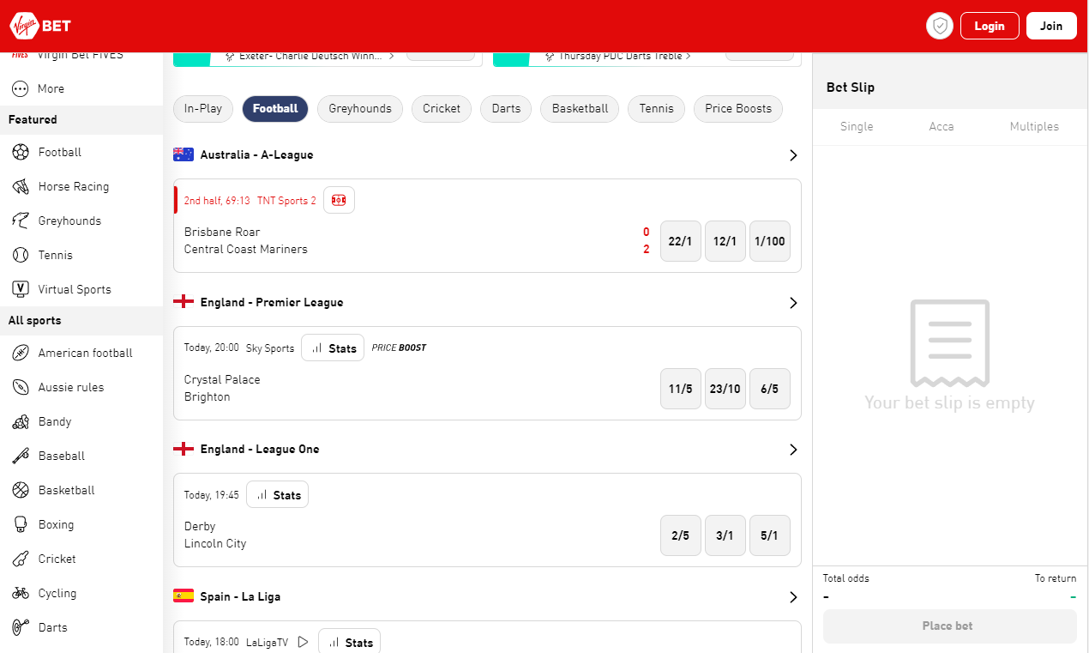Image resolution: width=1089 pixels, height=653 pixels.
Task: Switch to Greyhounds filter pill
Action: [x=360, y=109]
